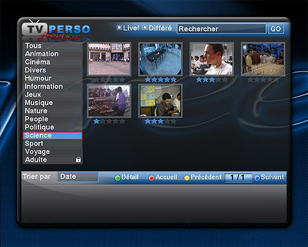Screen dimensions: 308x247
Task: Open the fisheye room fire video thumbnail
Action: [160, 59]
